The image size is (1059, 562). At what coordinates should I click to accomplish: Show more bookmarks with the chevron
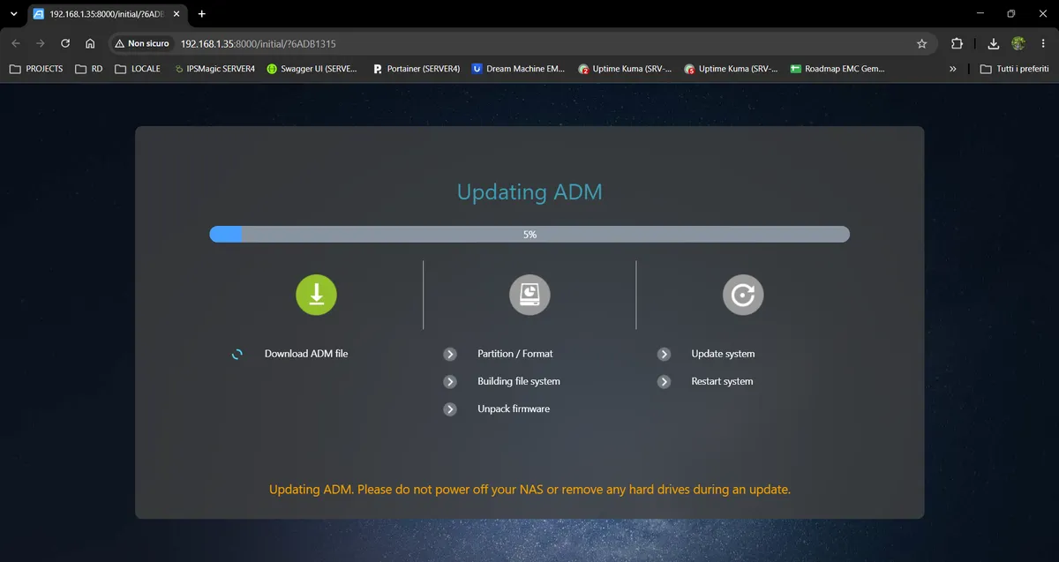pos(953,69)
